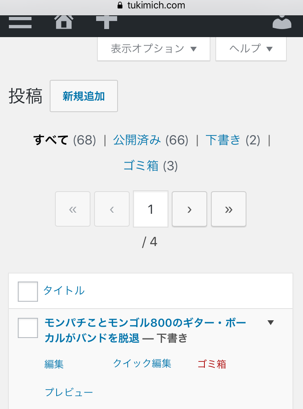
Task: Go to next page arrow
Action: click(x=189, y=209)
